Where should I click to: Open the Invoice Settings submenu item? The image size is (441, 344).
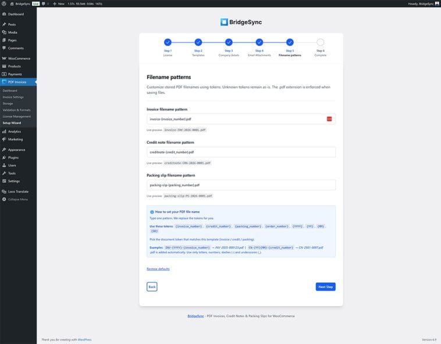(x=13, y=97)
